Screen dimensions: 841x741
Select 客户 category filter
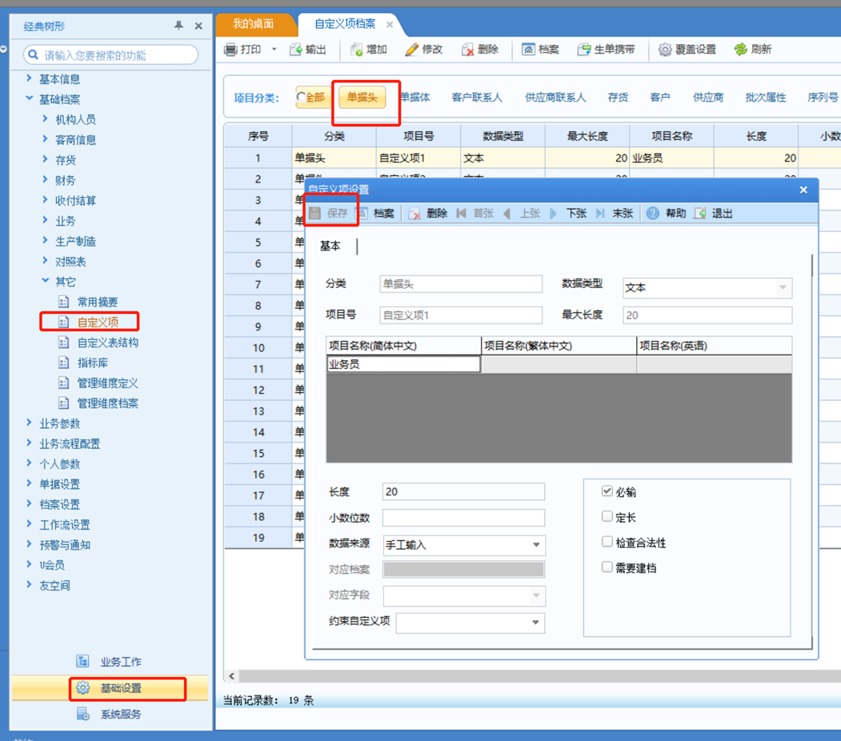[659, 97]
